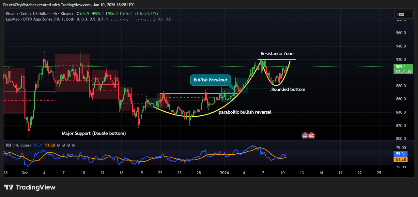The width and height of the screenshot is (418, 197).
Task: Click the Dec label on the time axis
Action: click(25, 173)
